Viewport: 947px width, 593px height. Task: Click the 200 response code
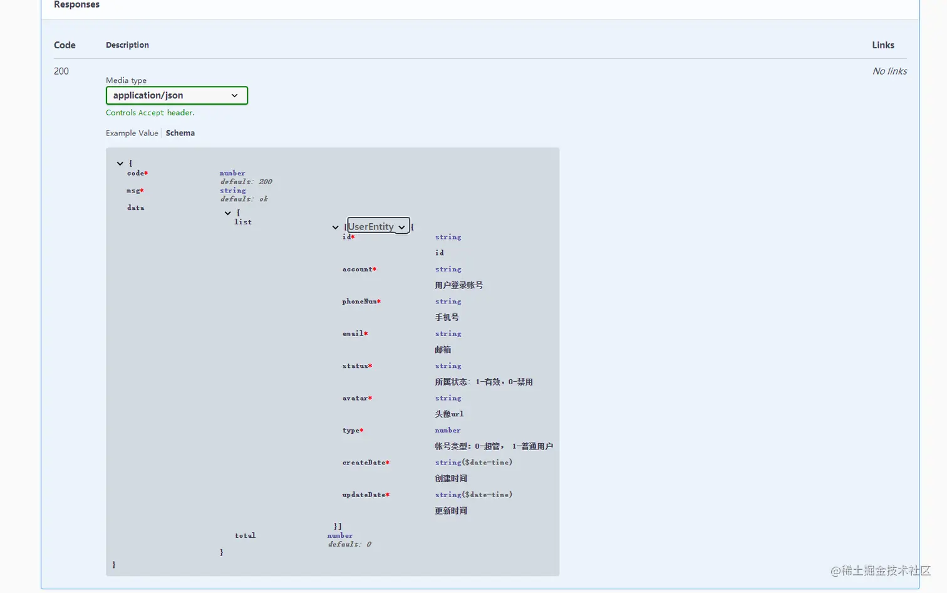click(61, 71)
